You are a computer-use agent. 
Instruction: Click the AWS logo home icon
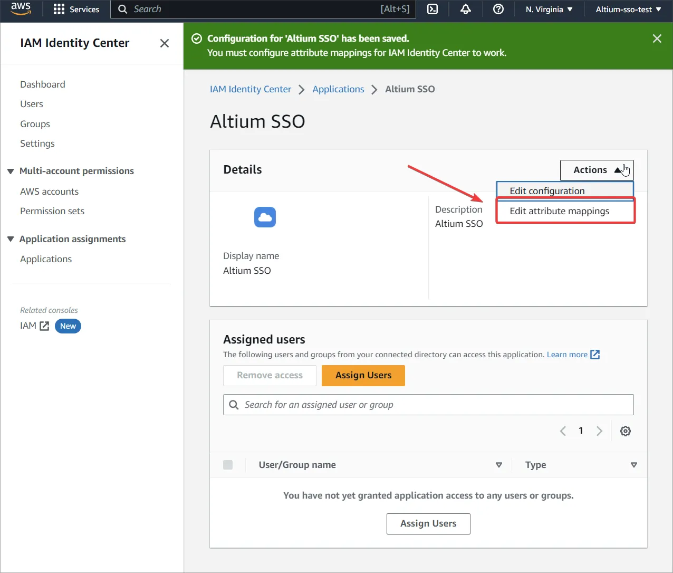click(21, 9)
